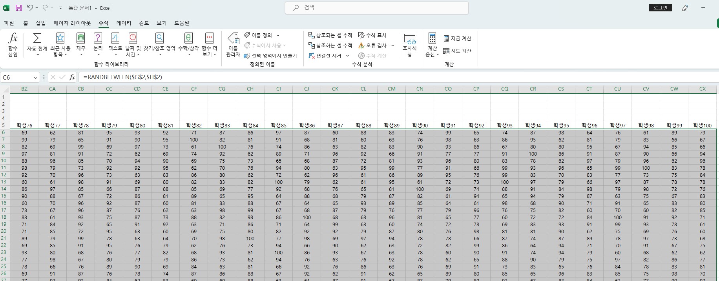Click in the Search (검색) box
This screenshot has height=281, width=719.
(x=377, y=7)
